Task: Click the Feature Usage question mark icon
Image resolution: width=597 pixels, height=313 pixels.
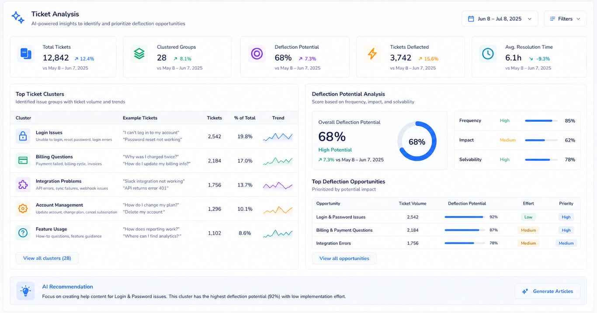Action: (x=23, y=233)
